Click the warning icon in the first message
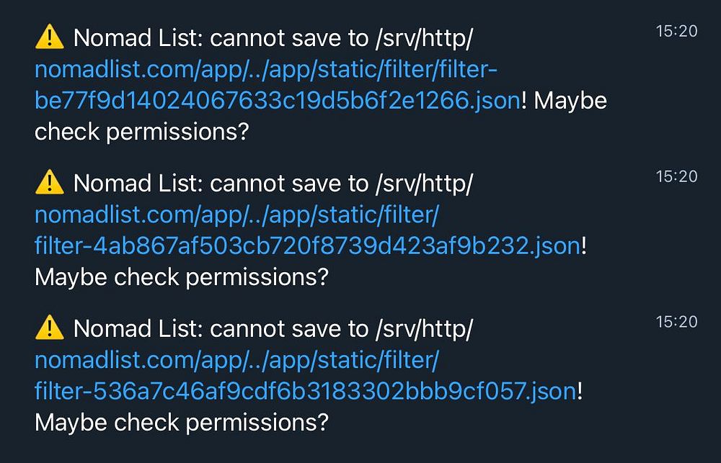This screenshot has height=463, width=721. pos(49,37)
